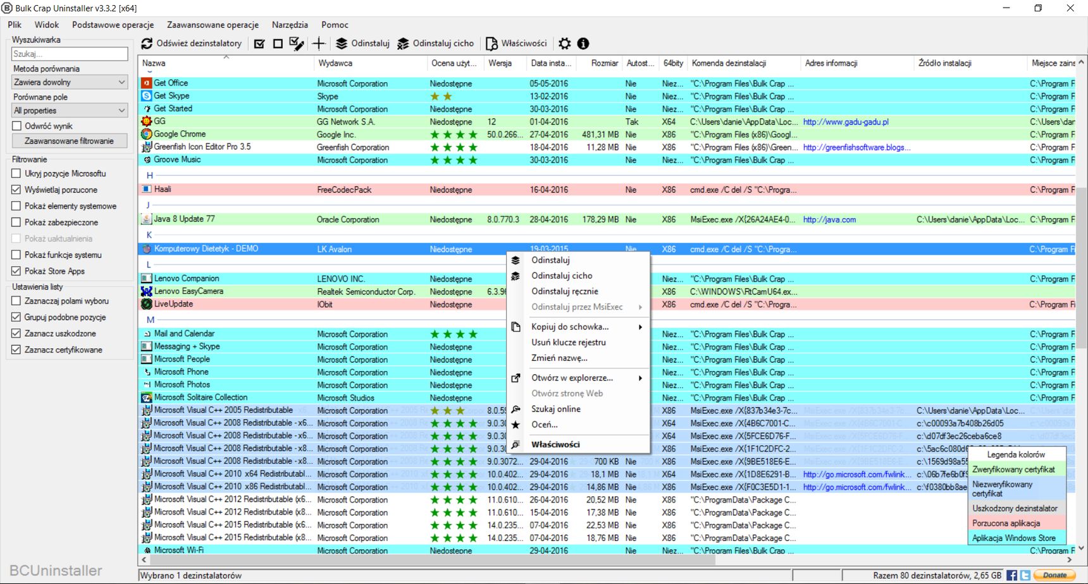Click the Twitter icon in status bar
The width and height of the screenshot is (1088, 584).
1025,575
